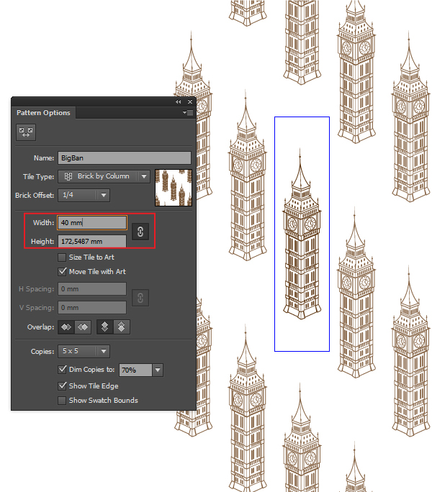Image resolution: width=432 pixels, height=492 pixels.
Task: Select Bottom in Front overlap
Action: point(122,327)
